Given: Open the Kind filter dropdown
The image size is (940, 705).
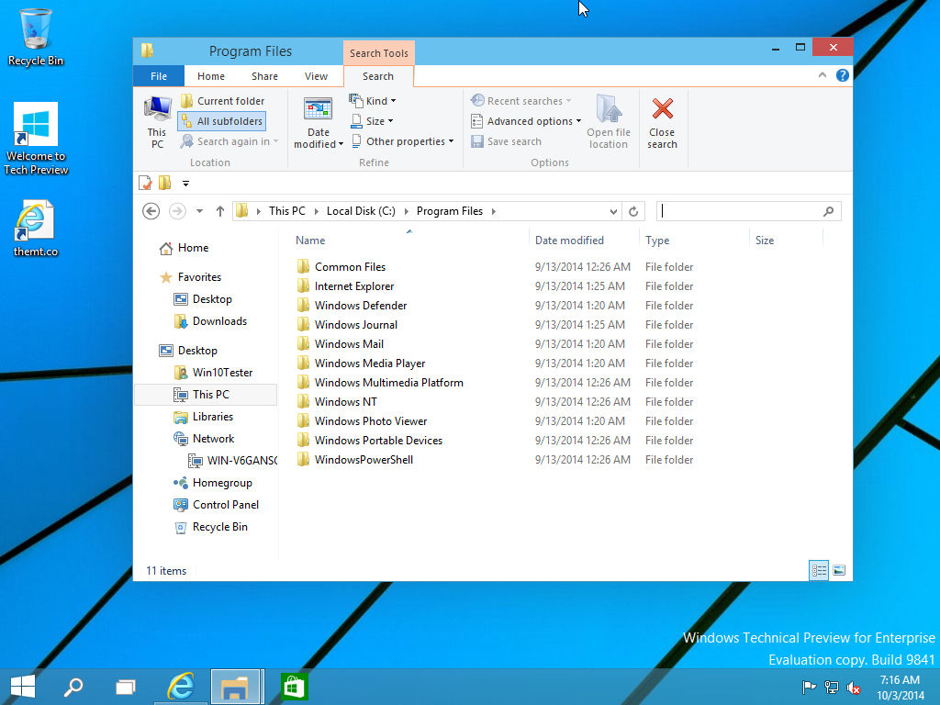Looking at the screenshot, I should click(x=372, y=101).
